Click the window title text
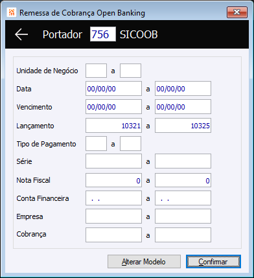254x278 pixels. pyautogui.click(x=82, y=13)
